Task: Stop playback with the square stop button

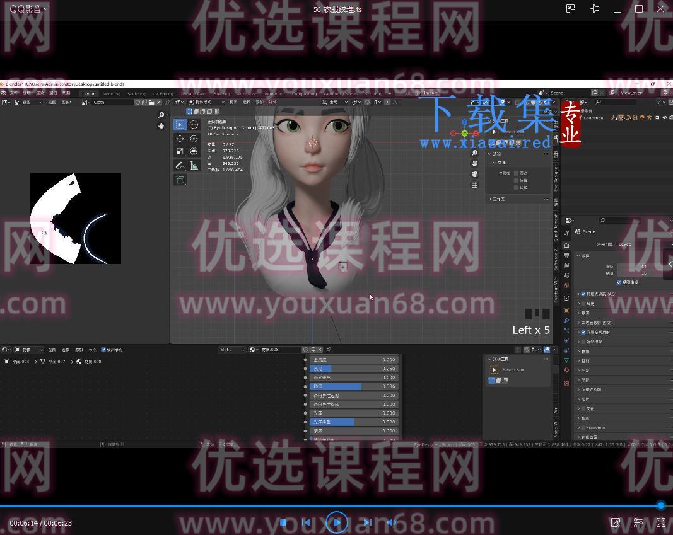Action: pos(283,522)
